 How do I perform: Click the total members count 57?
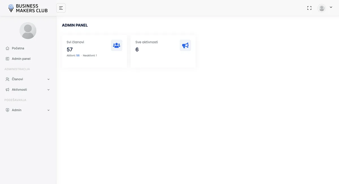point(70,50)
